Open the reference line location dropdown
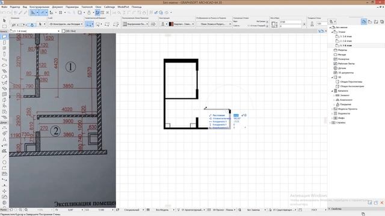The image size is (385, 216). tap(135, 24)
